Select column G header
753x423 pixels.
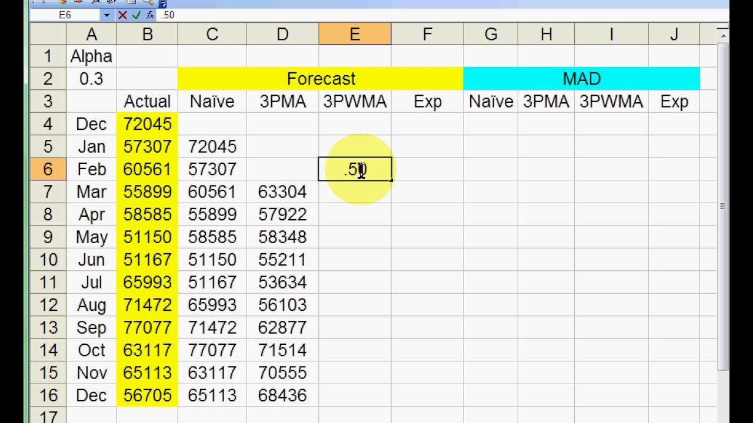click(491, 34)
